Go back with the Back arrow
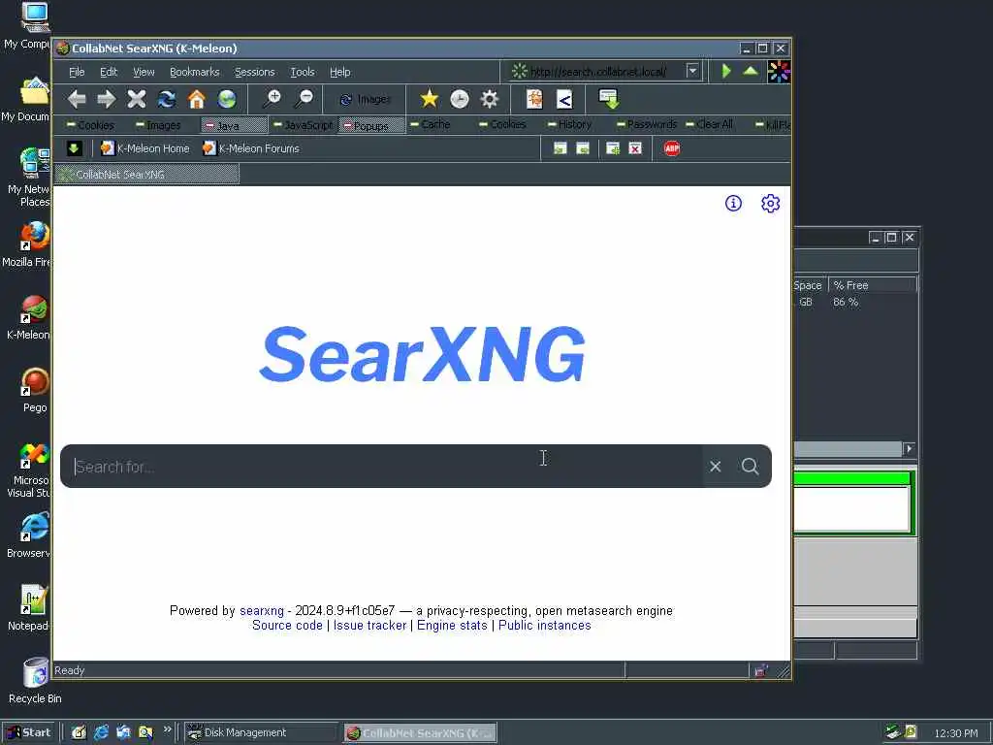This screenshot has width=993, height=745. tap(78, 99)
